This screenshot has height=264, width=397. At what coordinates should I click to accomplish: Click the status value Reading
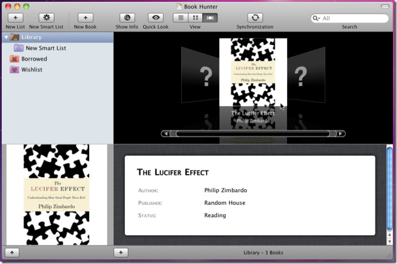click(x=215, y=216)
